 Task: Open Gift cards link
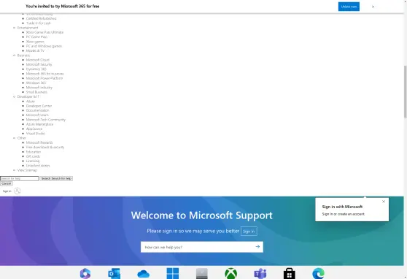pyautogui.click(x=33, y=156)
